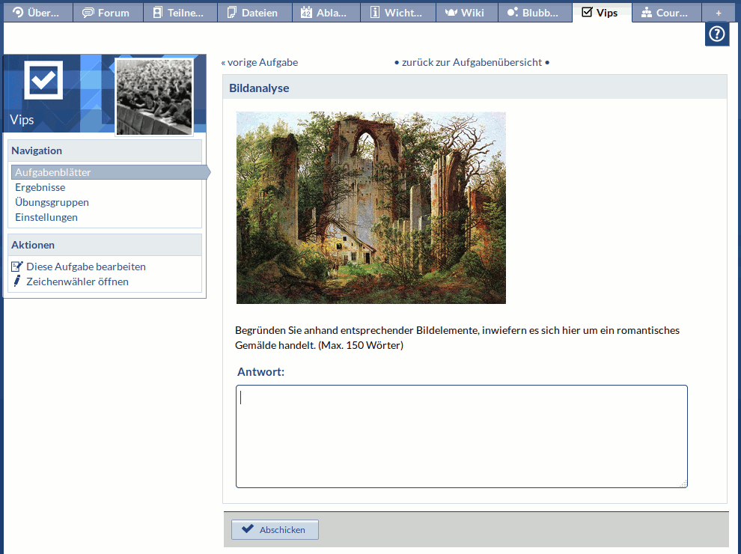Screen dimensions: 741x554
Task: Click the Antwort text area
Action: point(461,436)
